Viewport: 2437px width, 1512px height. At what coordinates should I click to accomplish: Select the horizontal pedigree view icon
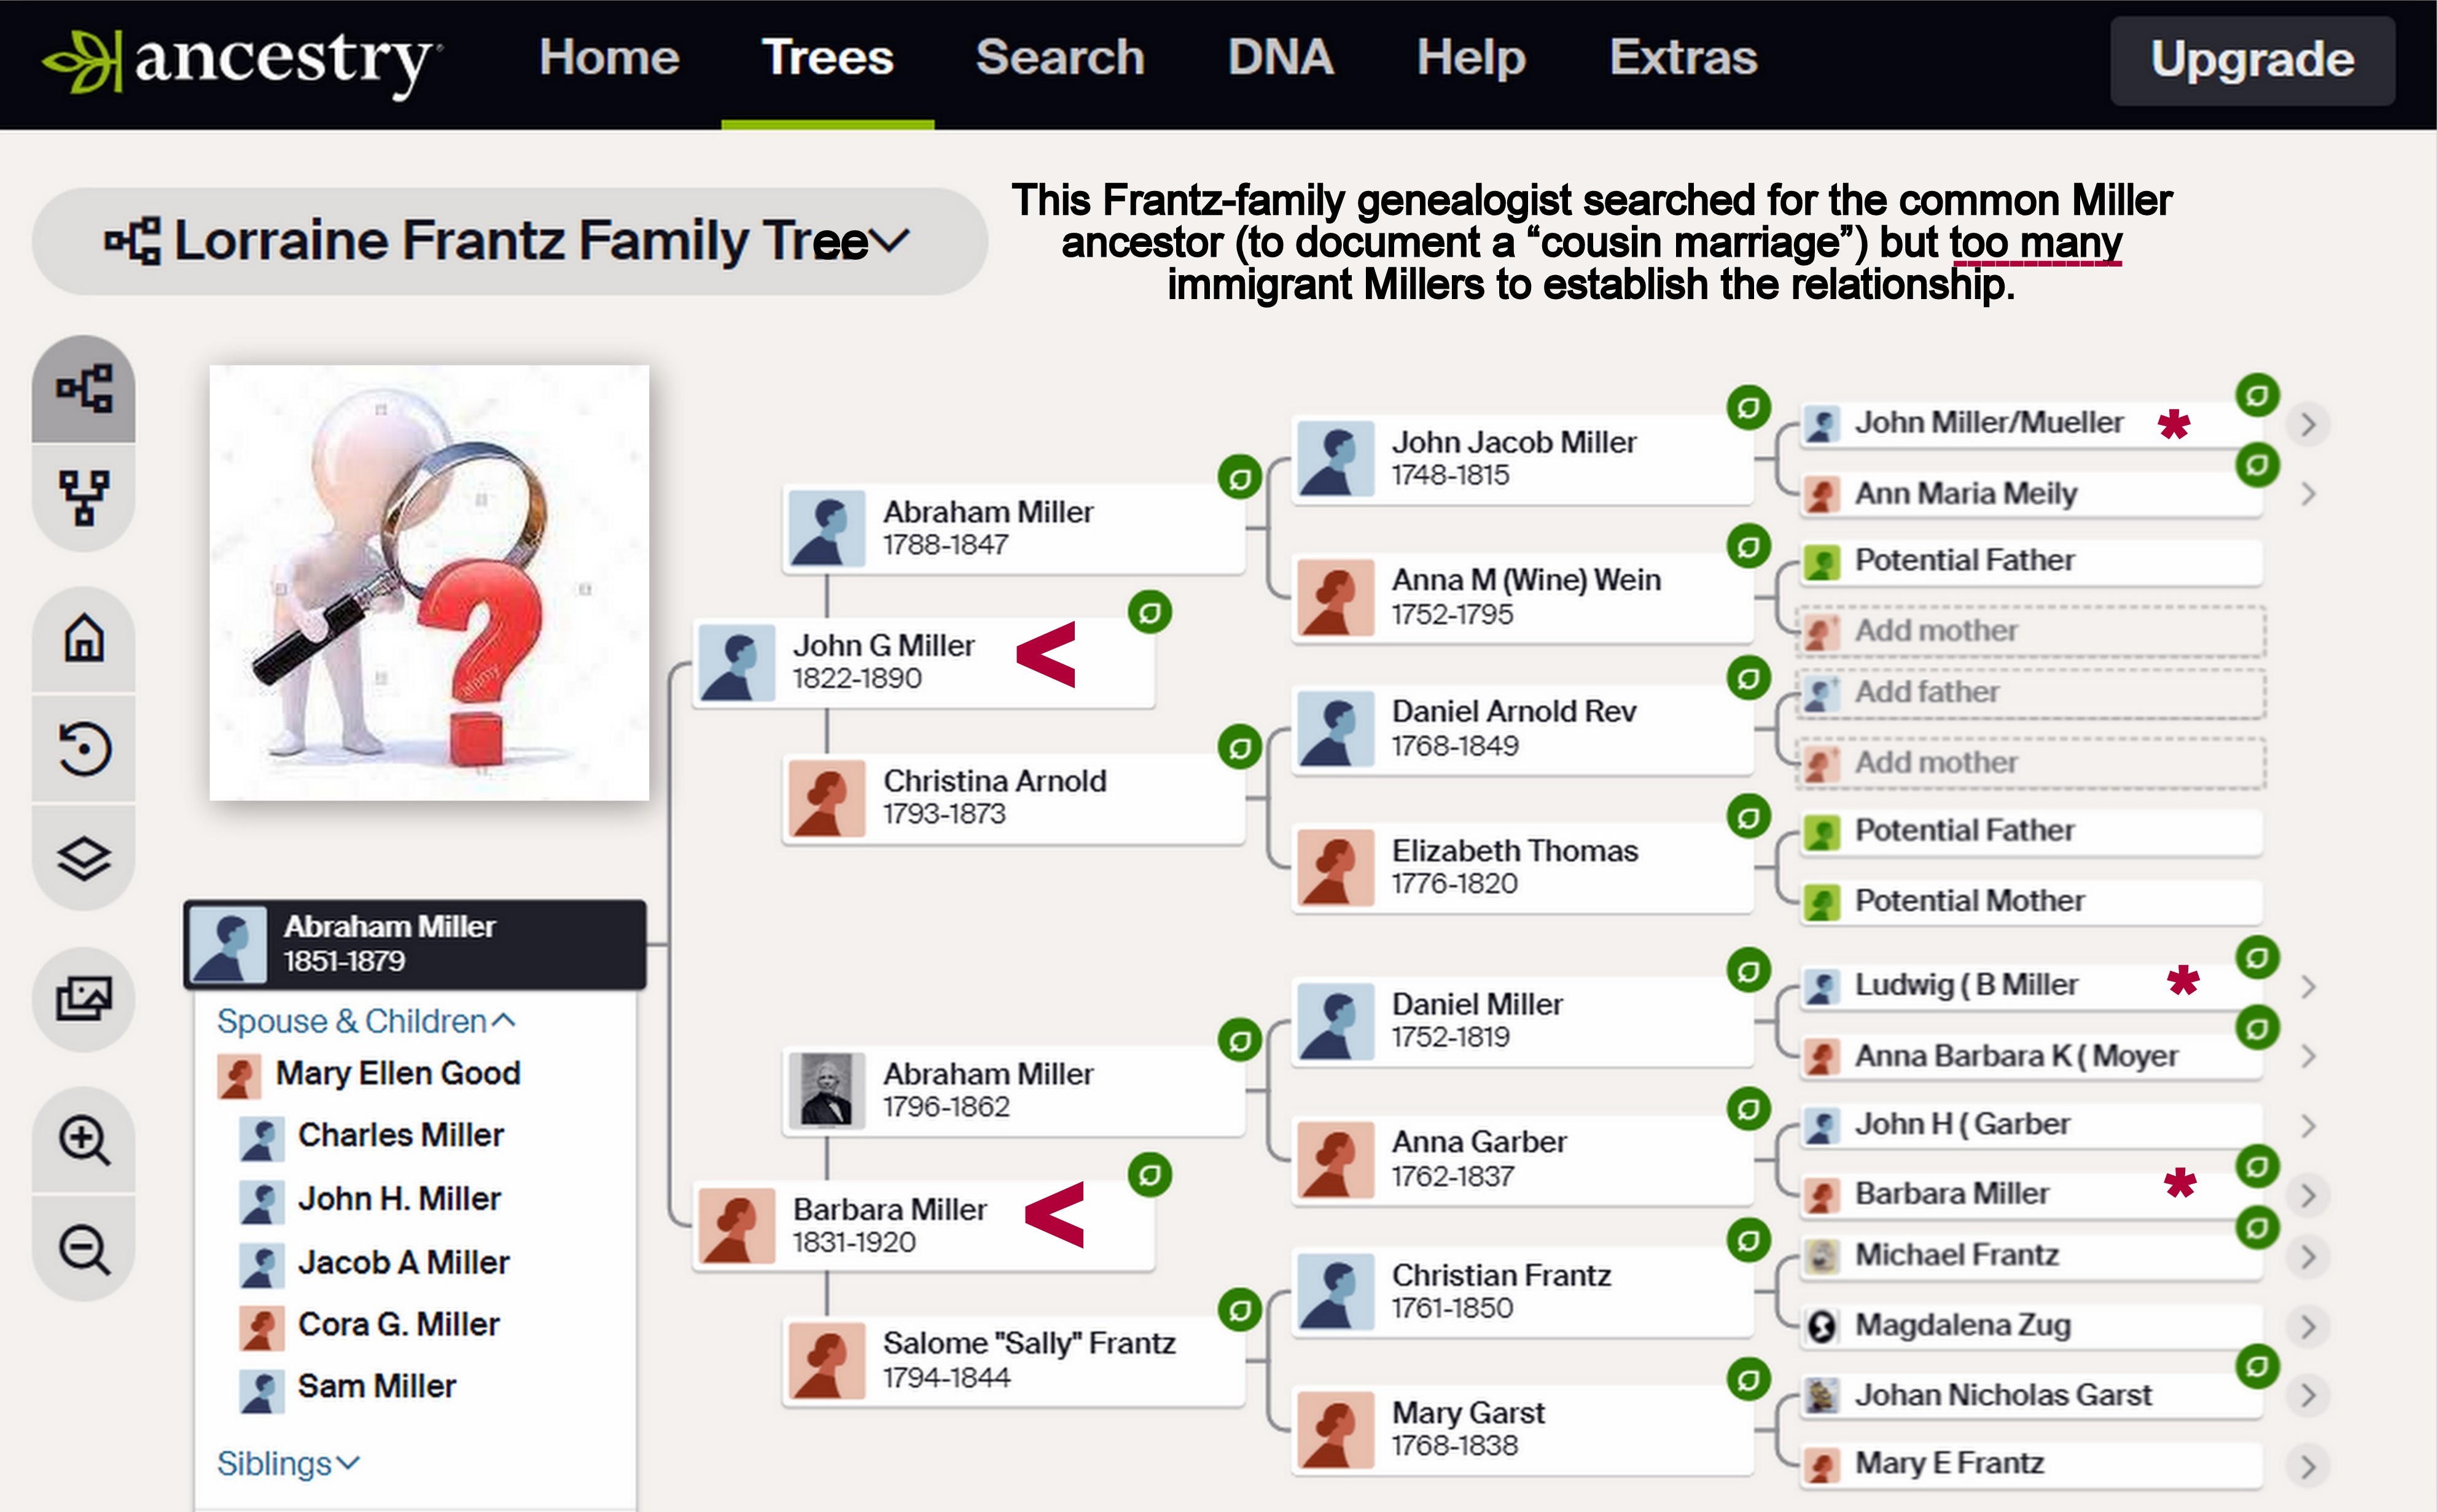pyautogui.click(x=84, y=389)
